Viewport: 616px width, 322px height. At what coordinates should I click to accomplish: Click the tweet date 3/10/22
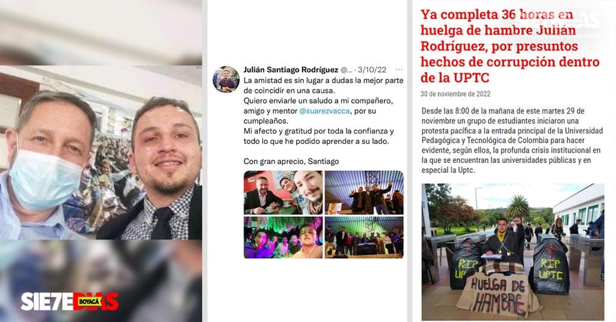(372, 70)
